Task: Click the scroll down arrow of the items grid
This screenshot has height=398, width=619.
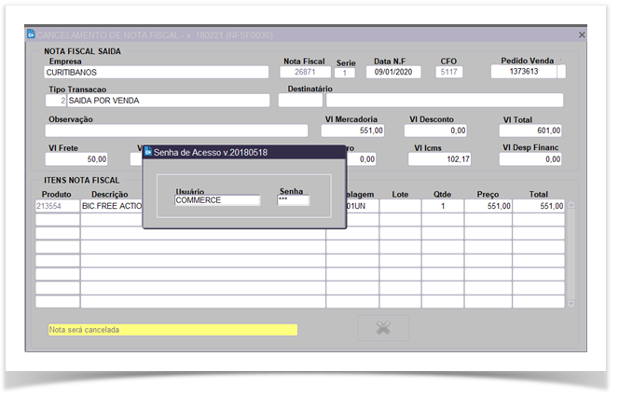Action: (x=571, y=304)
